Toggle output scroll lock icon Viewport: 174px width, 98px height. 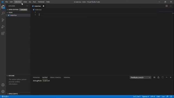[158, 77]
